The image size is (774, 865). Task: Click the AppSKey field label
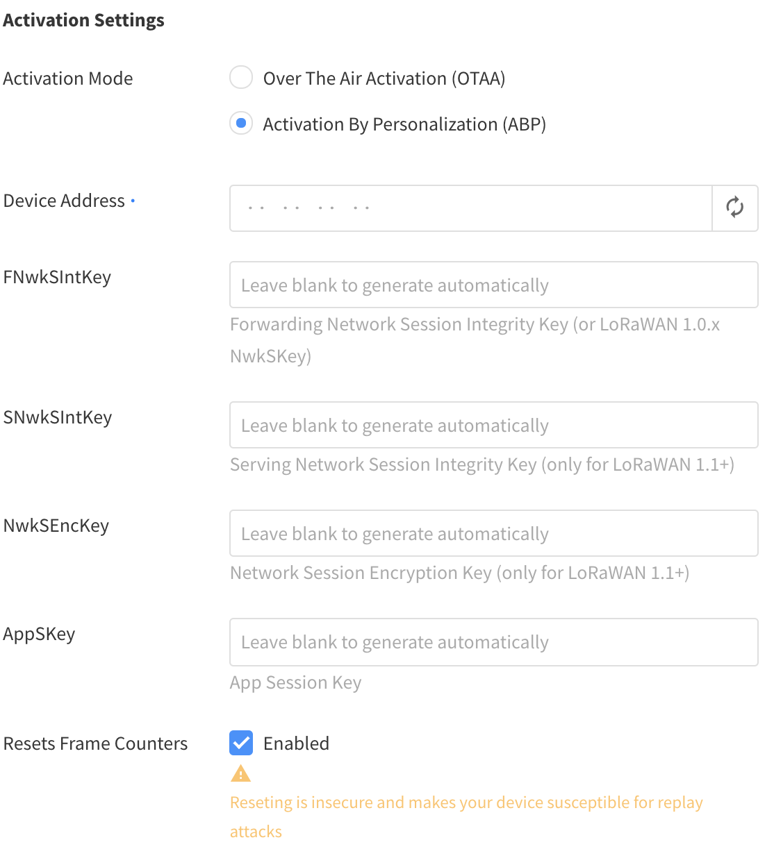click(x=40, y=634)
